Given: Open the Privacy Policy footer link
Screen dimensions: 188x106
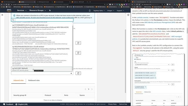Looking at the screenshot, I should (112, 104).
